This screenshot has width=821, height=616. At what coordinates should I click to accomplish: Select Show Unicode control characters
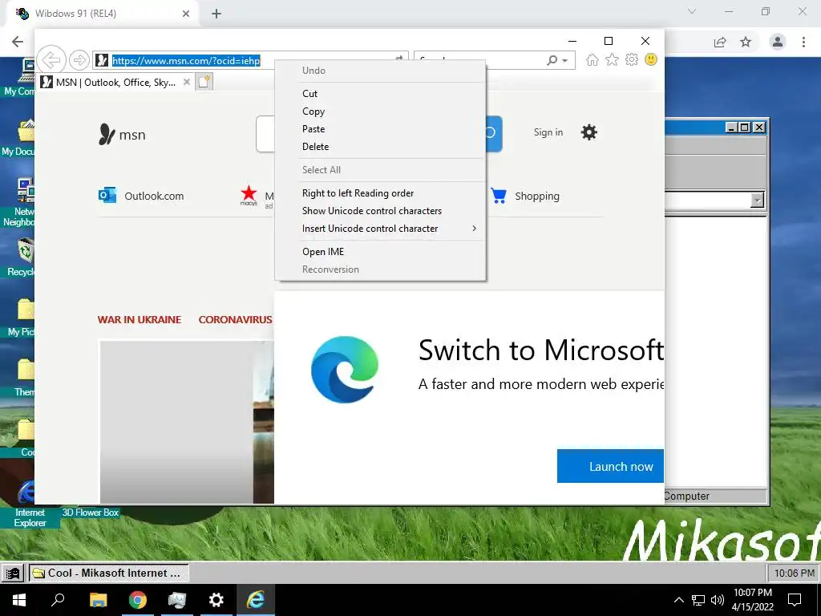tap(379, 211)
